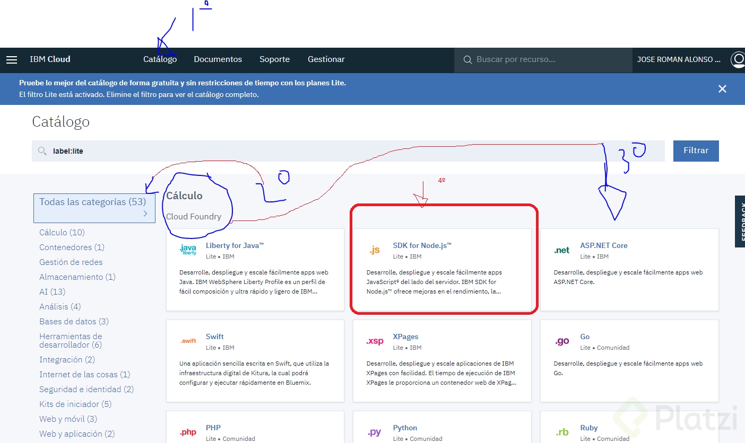745x443 pixels.
Task: Select the Ruby .rb icon
Action: click(562, 432)
